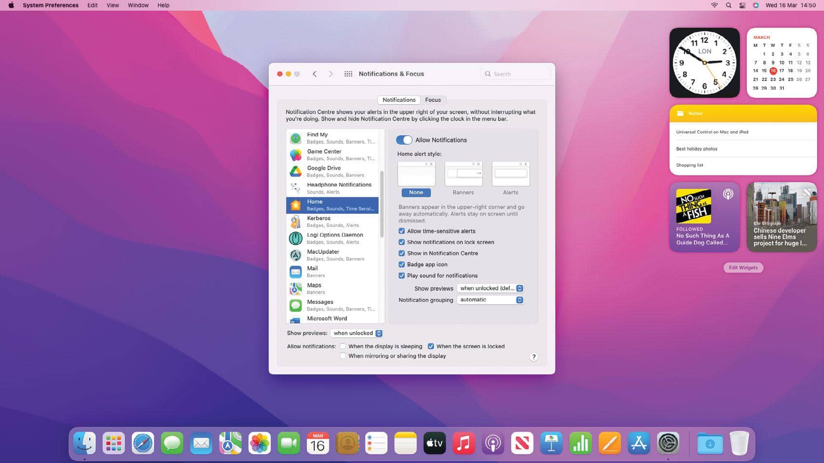
Task: Click the Edit Widgets button
Action: [743, 268]
